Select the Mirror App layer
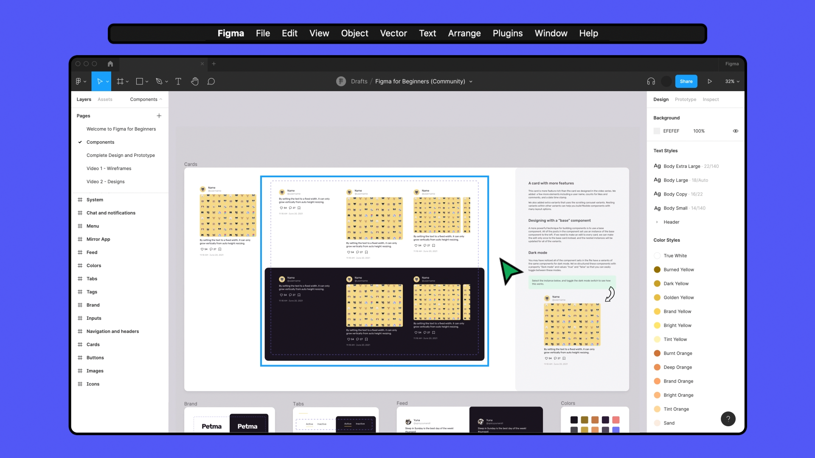Screen dimensions: 815x458 pyautogui.click(x=98, y=239)
